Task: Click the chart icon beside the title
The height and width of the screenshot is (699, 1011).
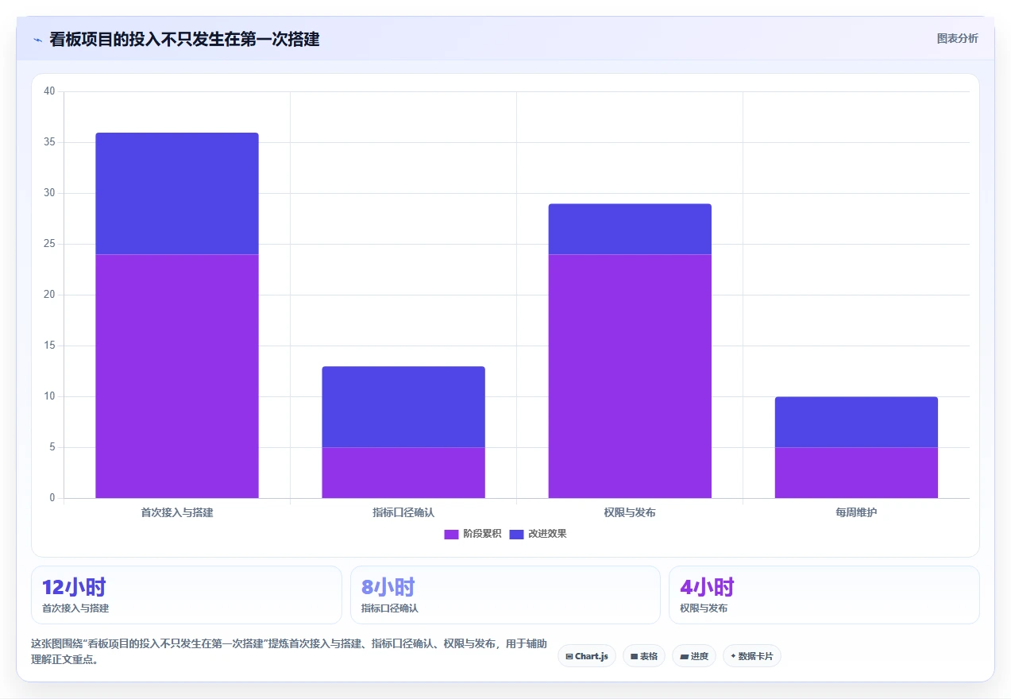Action: [x=37, y=40]
